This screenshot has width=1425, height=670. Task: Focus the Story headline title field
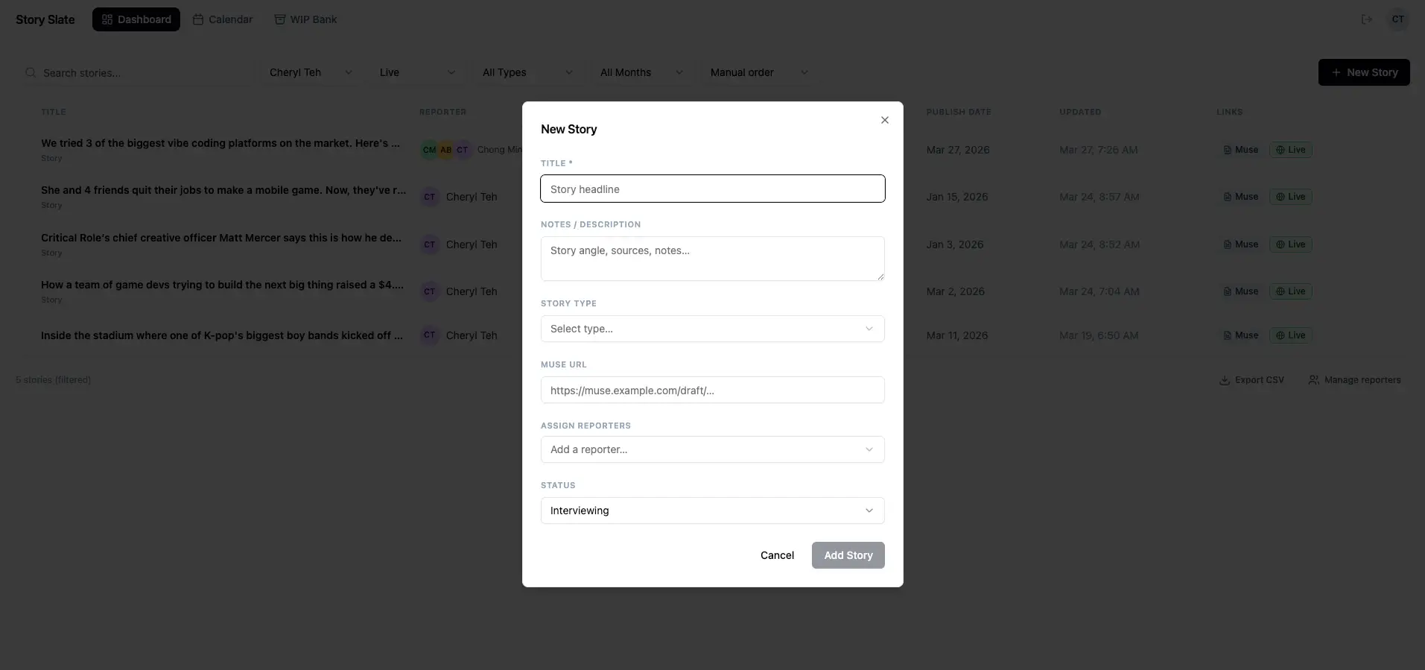pos(712,189)
